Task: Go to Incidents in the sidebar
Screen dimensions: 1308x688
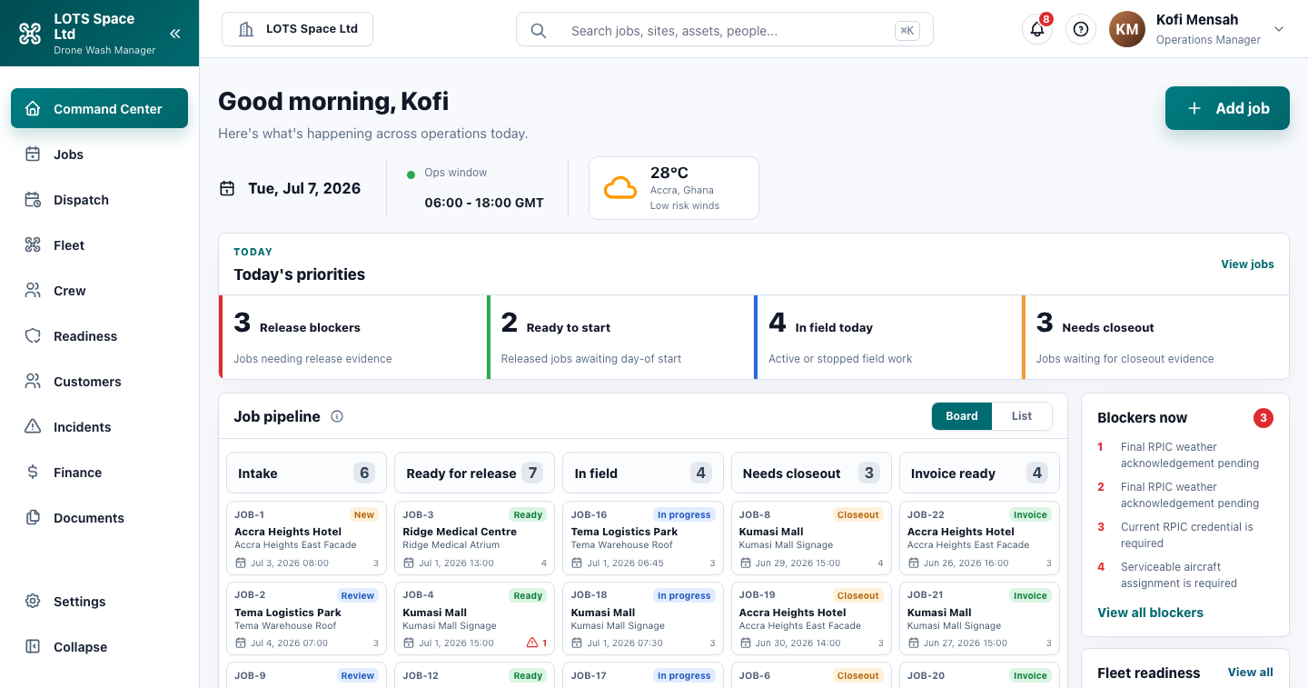Action: 99,427
